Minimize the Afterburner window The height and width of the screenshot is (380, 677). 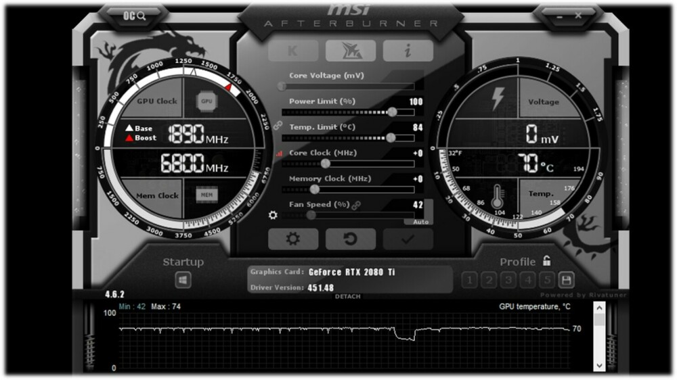click(x=560, y=16)
